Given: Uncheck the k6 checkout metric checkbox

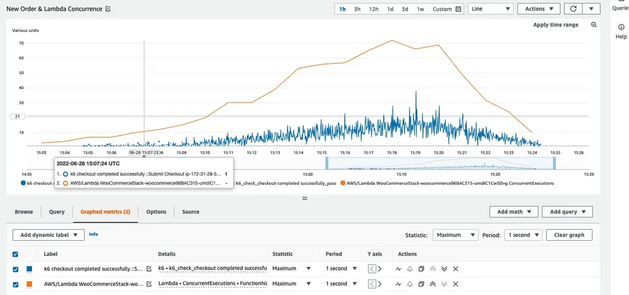Looking at the screenshot, I should pyautogui.click(x=15, y=269).
